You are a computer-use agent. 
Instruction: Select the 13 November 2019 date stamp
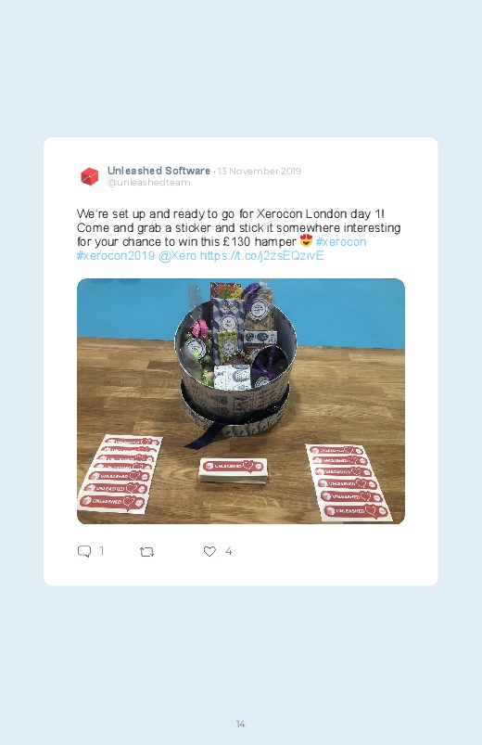[x=260, y=171]
